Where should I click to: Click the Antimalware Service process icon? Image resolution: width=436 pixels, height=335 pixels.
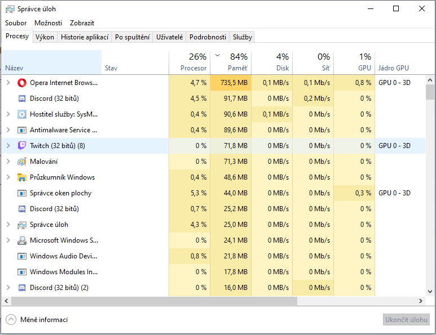pyautogui.click(x=22, y=130)
